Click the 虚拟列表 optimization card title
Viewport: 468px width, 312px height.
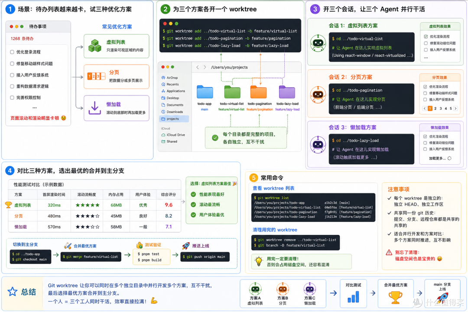(x=116, y=42)
